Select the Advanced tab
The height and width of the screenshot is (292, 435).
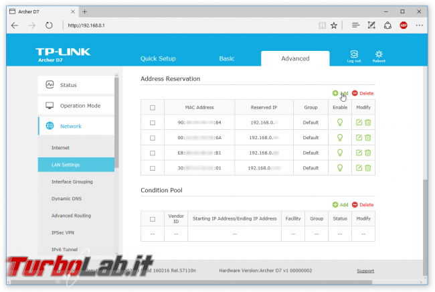click(x=295, y=58)
